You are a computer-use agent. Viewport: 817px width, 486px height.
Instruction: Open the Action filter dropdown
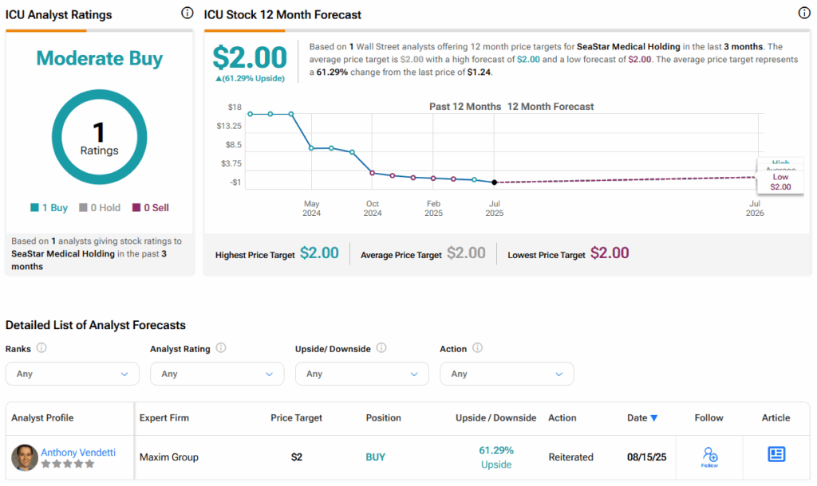507,374
